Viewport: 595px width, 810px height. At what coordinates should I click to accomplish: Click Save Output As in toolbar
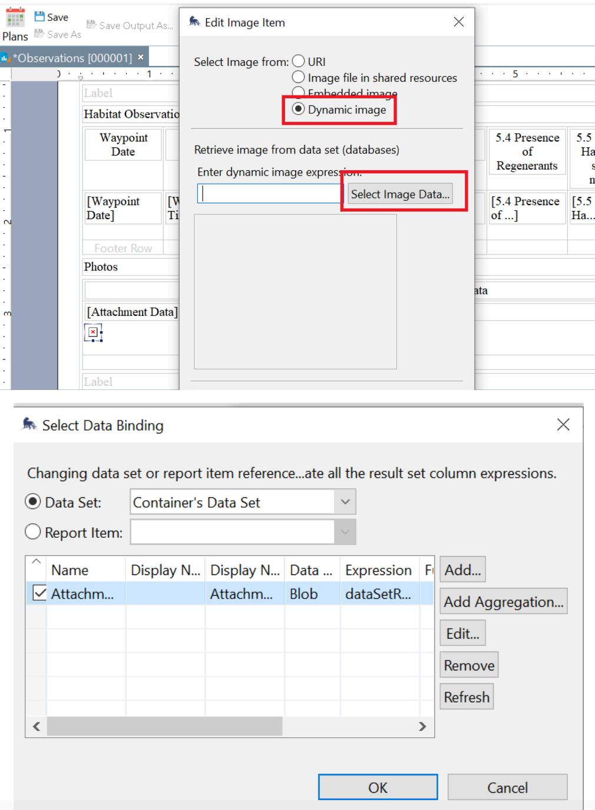click(x=130, y=25)
